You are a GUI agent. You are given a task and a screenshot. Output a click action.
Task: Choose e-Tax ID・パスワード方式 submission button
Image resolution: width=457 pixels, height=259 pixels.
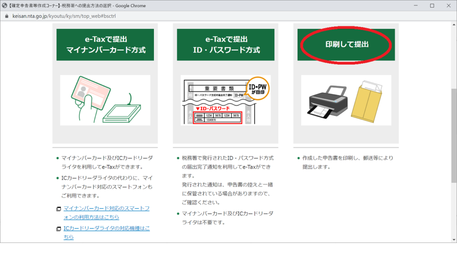pyautogui.click(x=225, y=45)
